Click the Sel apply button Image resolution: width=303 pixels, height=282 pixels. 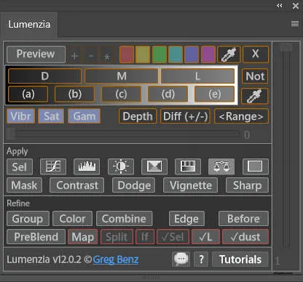[20, 166]
